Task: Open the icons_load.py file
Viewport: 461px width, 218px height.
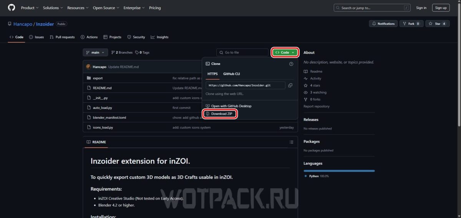Action: [103, 127]
